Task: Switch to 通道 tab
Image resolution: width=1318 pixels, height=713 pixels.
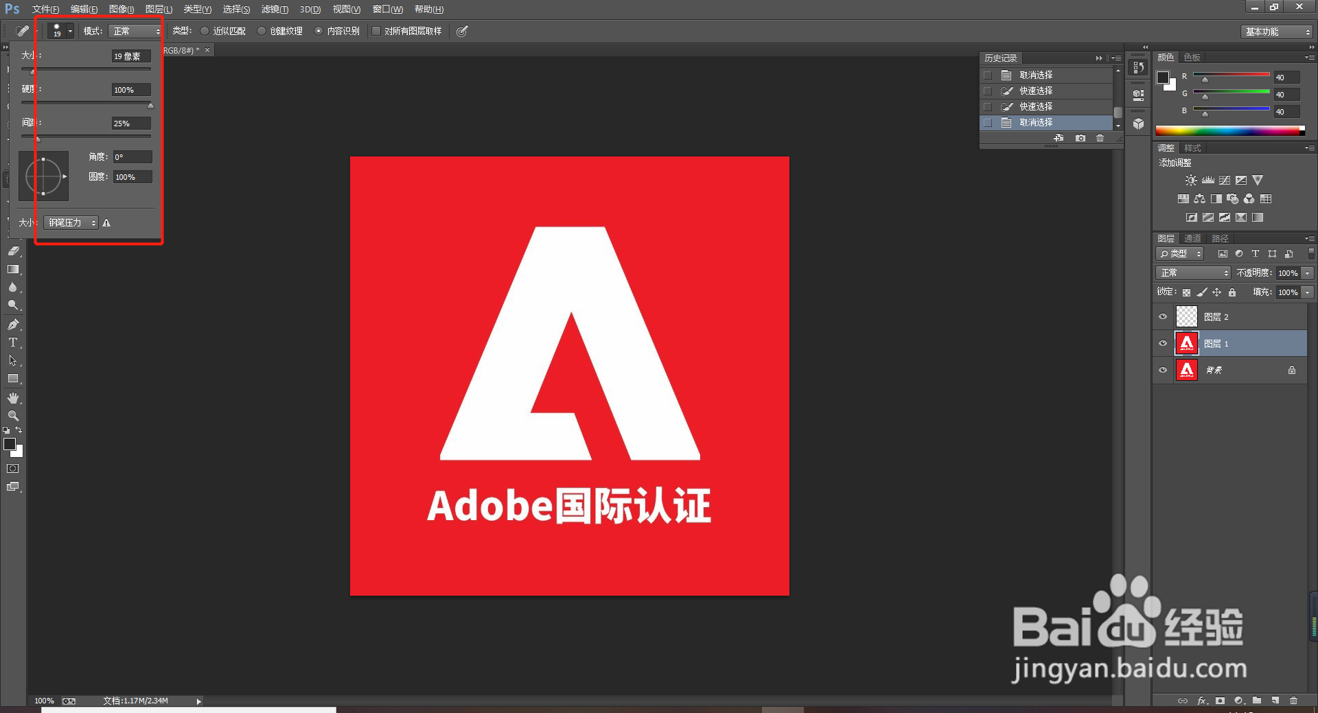Action: [1193, 239]
